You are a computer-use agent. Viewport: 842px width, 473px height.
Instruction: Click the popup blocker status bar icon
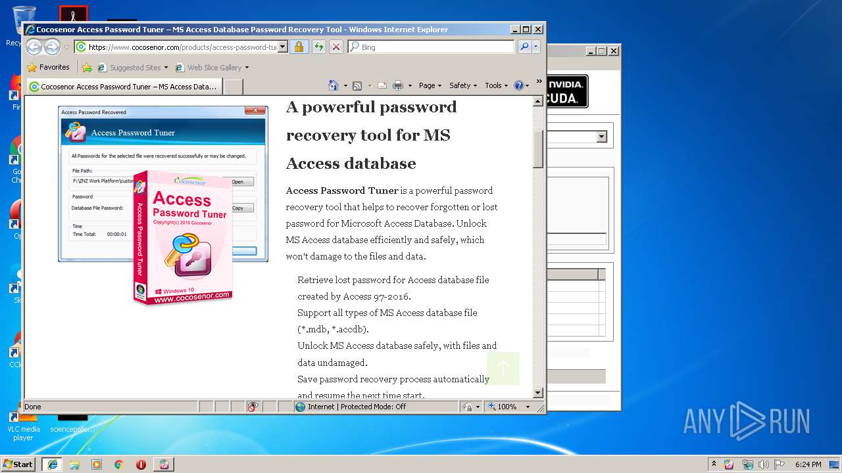coord(253,407)
